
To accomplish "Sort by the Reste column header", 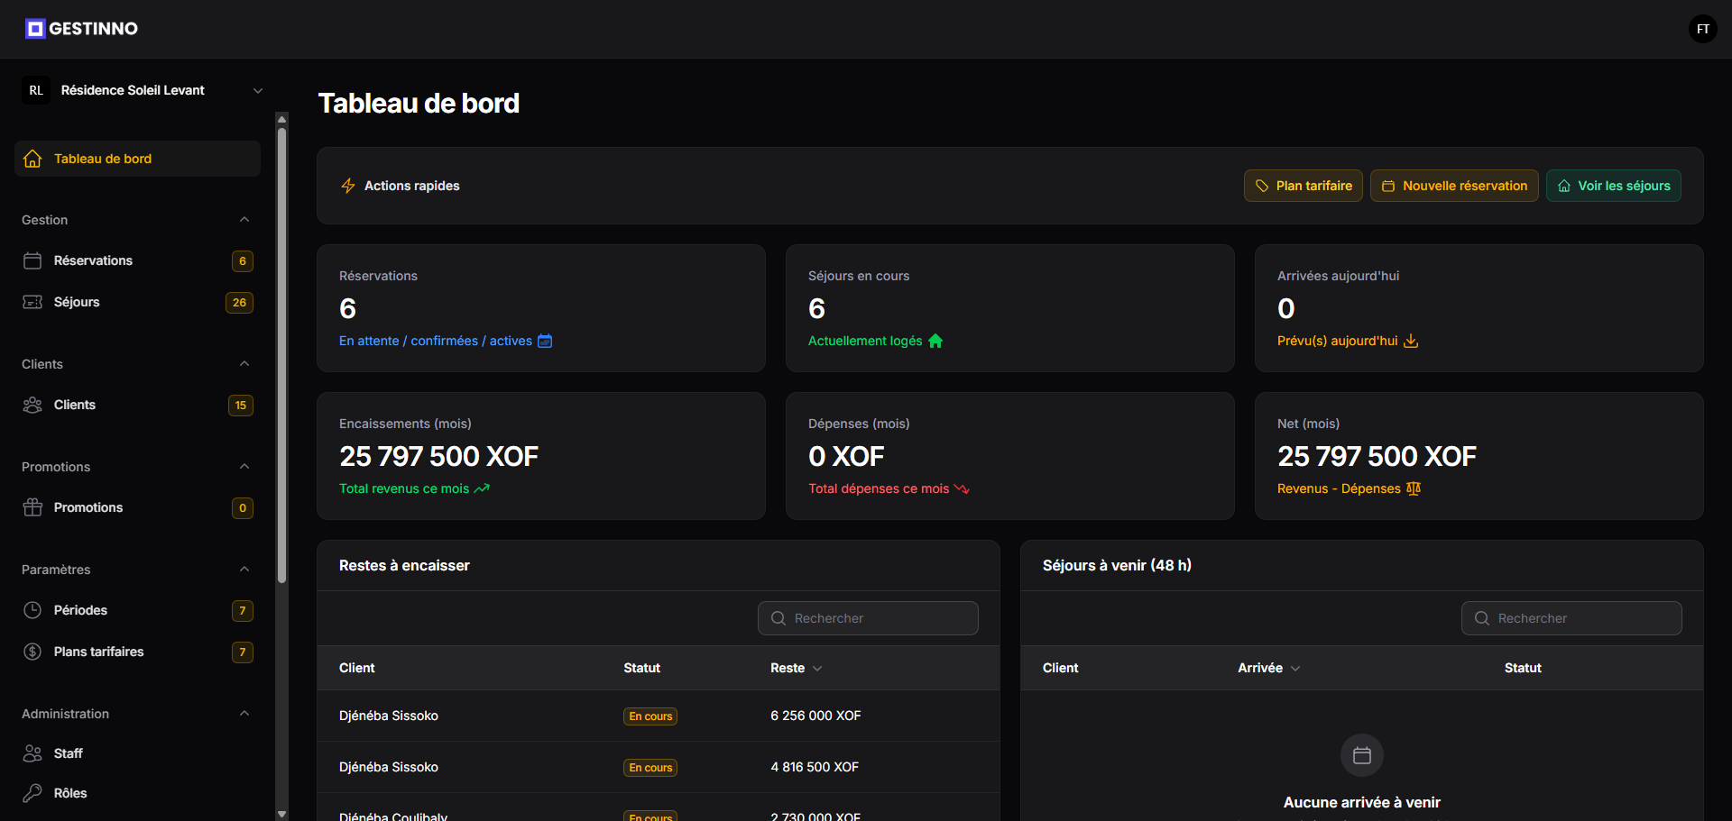I will (796, 668).
